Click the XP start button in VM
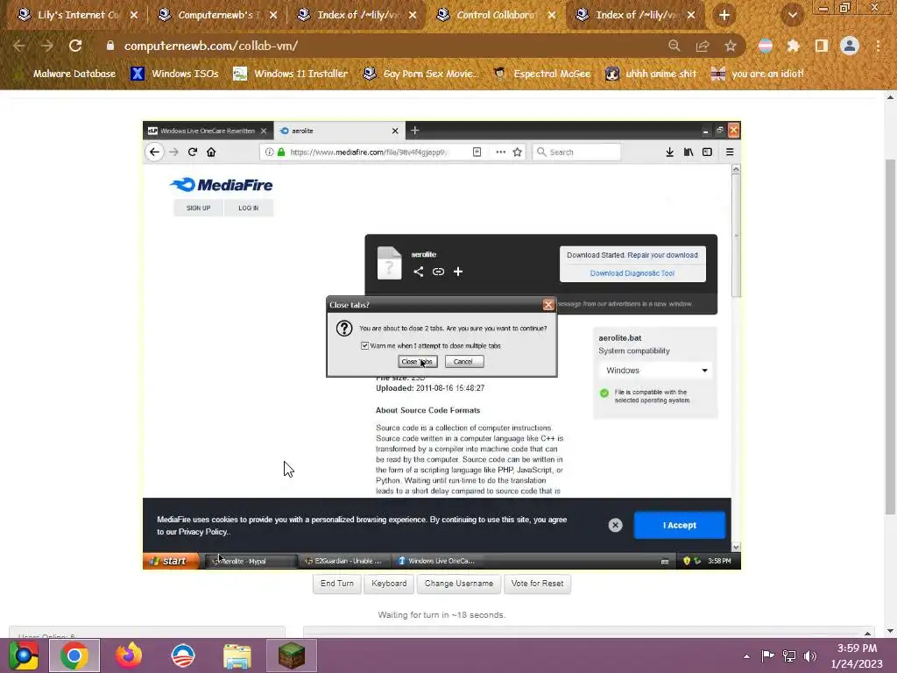The width and height of the screenshot is (897, 673). [171, 561]
